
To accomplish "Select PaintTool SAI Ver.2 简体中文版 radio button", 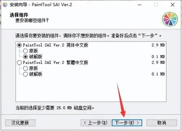I will click(19, 45).
